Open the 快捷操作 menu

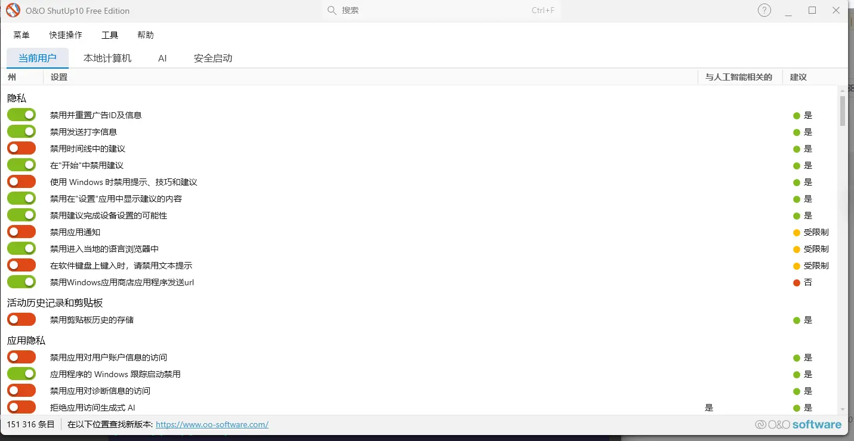[66, 35]
